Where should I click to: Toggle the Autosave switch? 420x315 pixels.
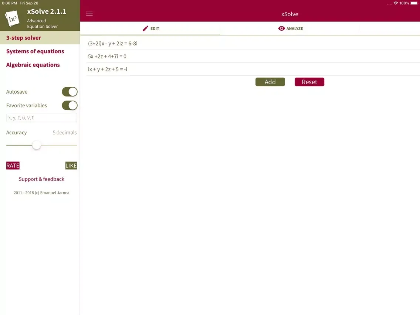70,92
